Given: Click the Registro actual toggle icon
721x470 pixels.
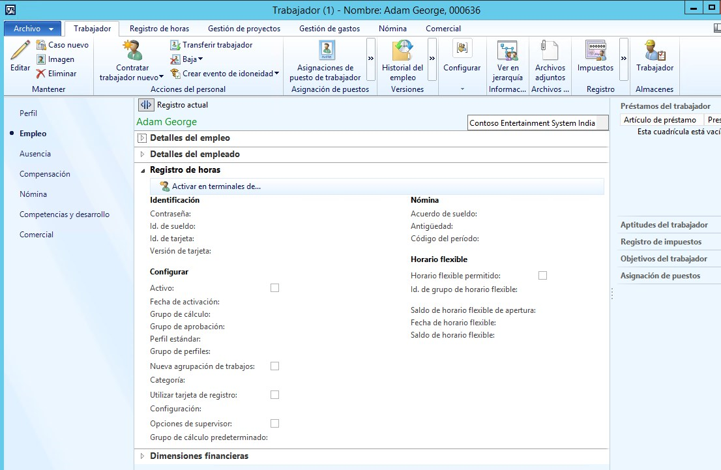Looking at the screenshot, I should [x=146, y=105].
